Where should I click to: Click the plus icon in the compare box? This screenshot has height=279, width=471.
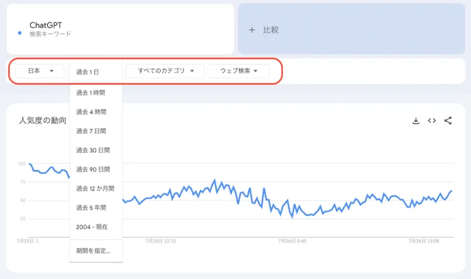(252, 30)
